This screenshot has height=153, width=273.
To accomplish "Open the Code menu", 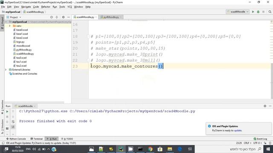I will click(36, 7).
